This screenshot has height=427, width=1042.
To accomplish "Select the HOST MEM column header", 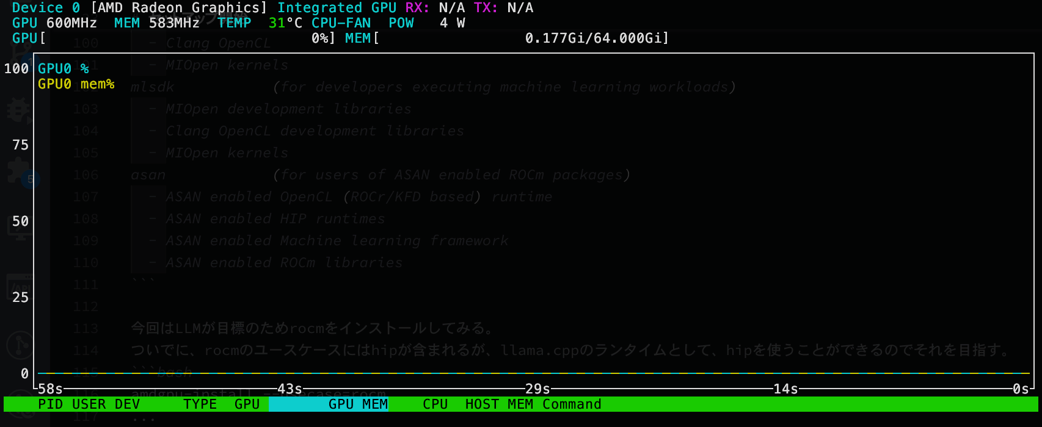I will (500, 404).
